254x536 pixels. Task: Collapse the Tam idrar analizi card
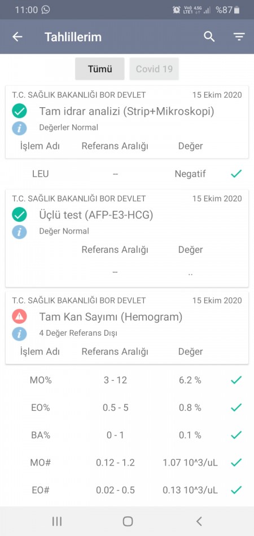pyautogui.click(x=127, y=122)
